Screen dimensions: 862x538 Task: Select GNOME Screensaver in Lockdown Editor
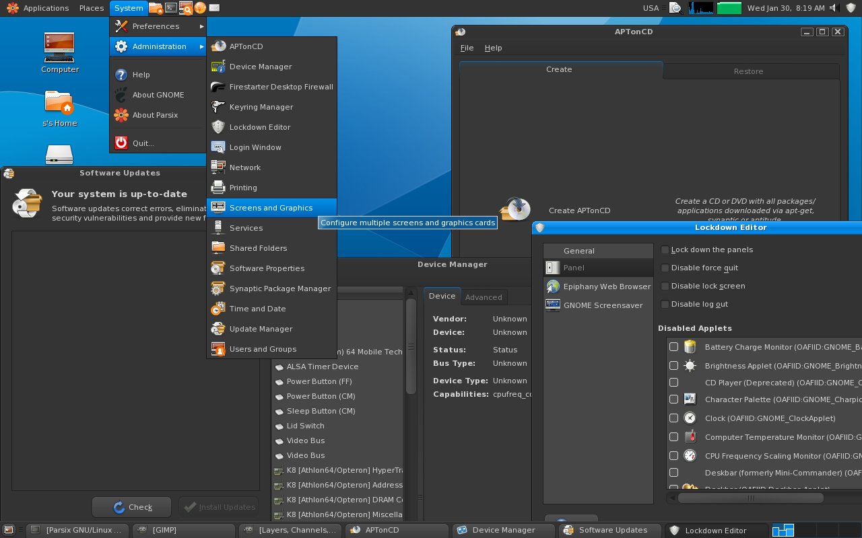598,305
